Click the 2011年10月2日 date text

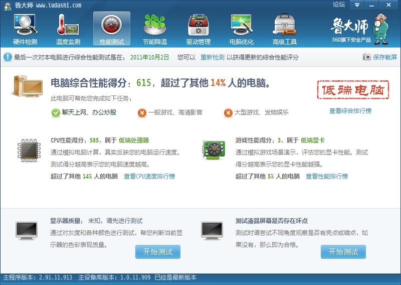pos(149,57)
